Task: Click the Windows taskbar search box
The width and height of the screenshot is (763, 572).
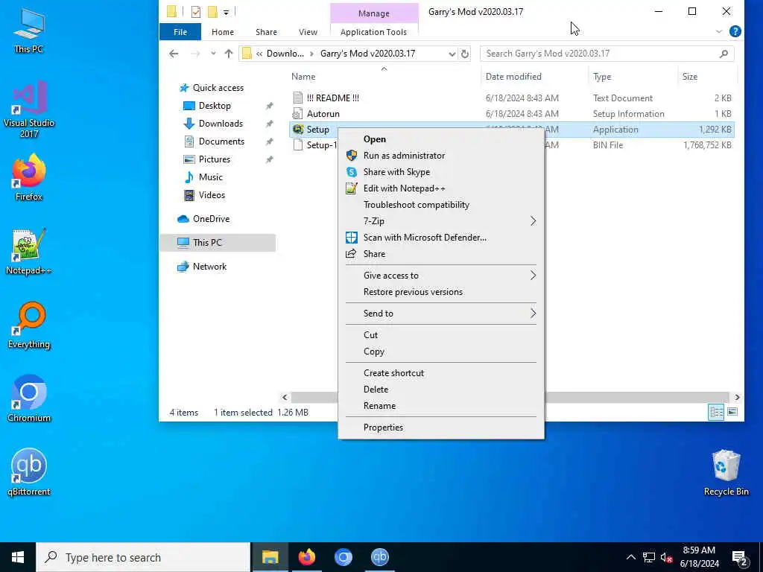Action: [143, 557]
